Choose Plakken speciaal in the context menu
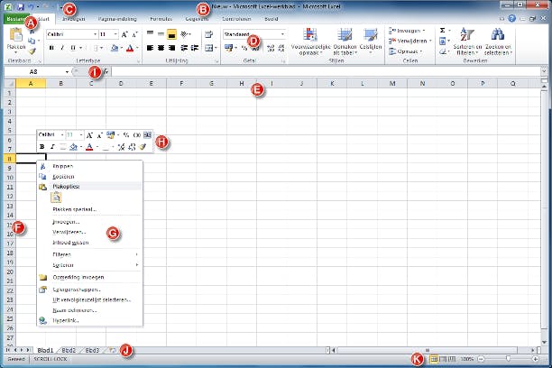552x368 pixels. 89,209
